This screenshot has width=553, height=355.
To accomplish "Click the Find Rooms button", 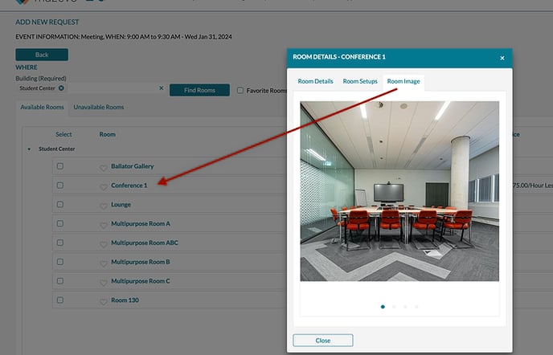I will [x=199, y=90].
